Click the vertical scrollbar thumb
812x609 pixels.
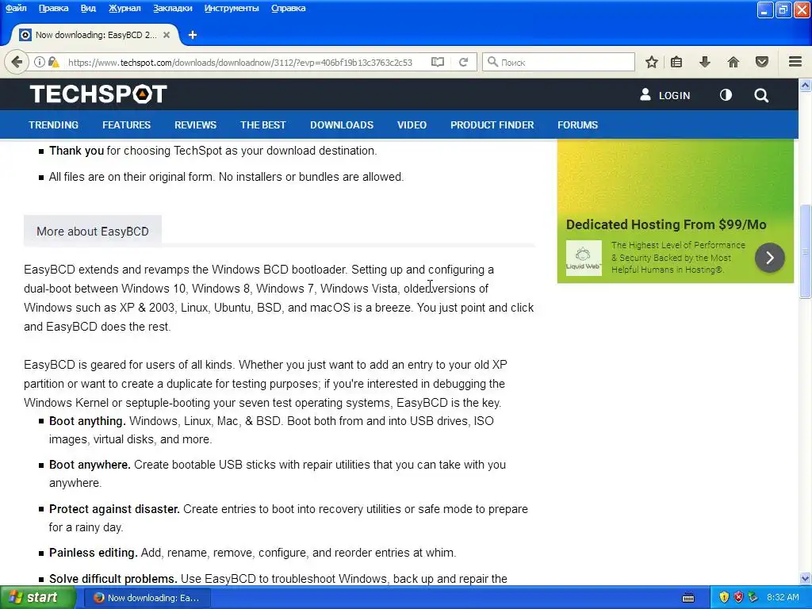[x=806, y=251]
